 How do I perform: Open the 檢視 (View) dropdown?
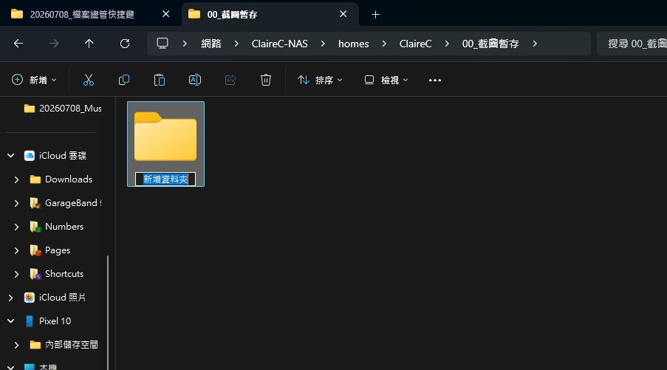[x=386, y=80]
